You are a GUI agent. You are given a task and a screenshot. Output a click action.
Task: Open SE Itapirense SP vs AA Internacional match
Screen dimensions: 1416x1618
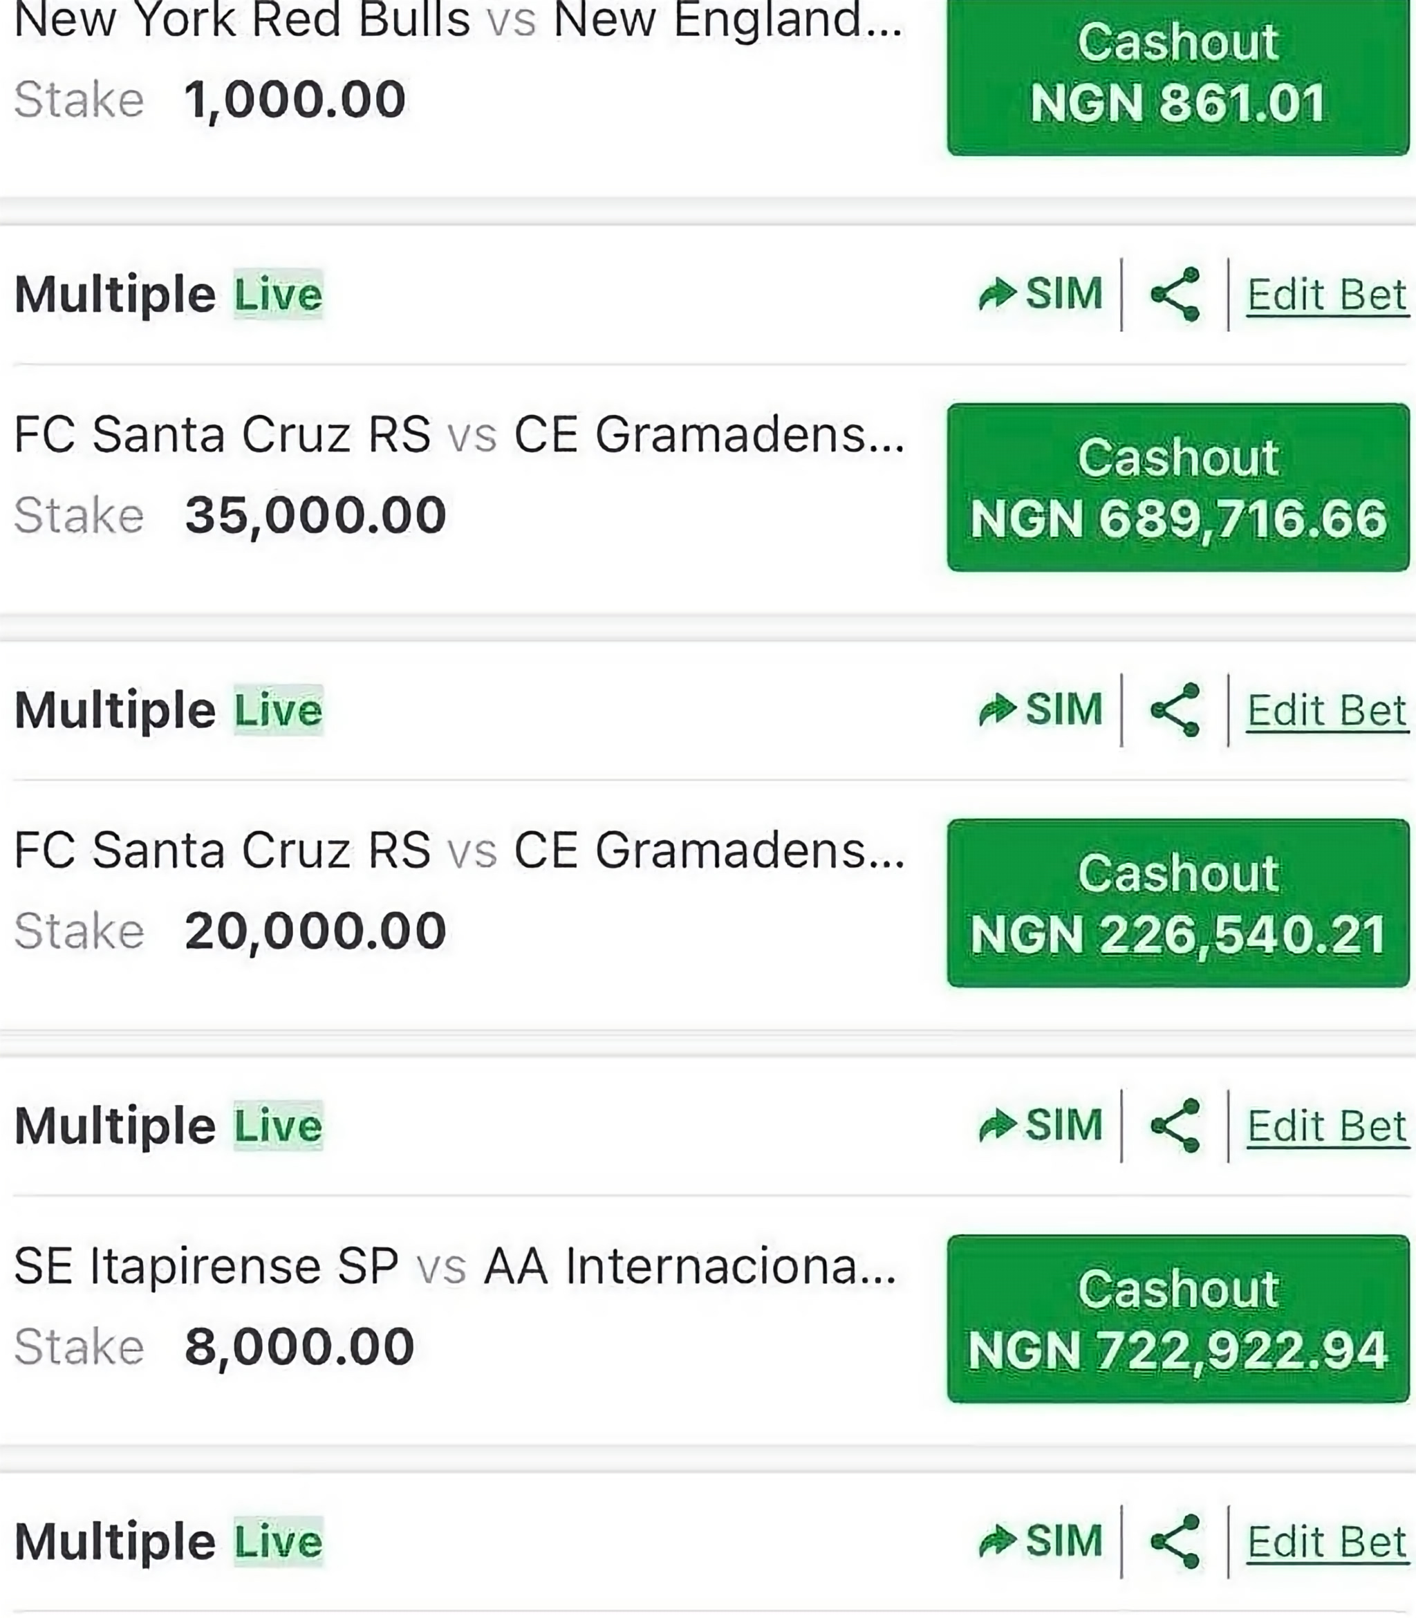coord(456,1265)
